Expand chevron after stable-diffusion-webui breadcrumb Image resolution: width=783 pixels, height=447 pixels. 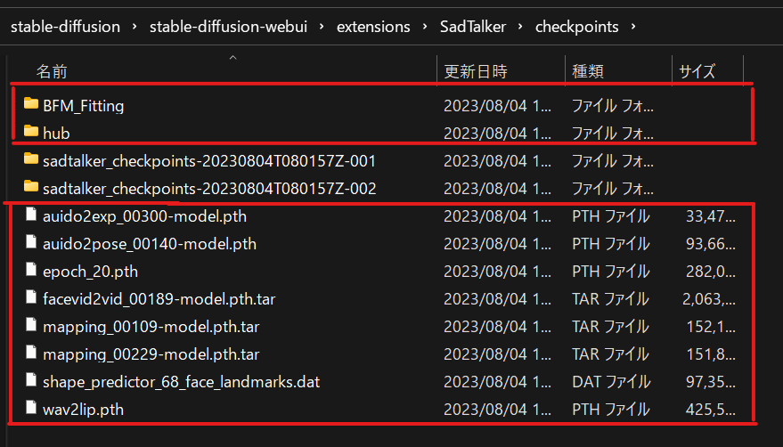tap(322, 27)
